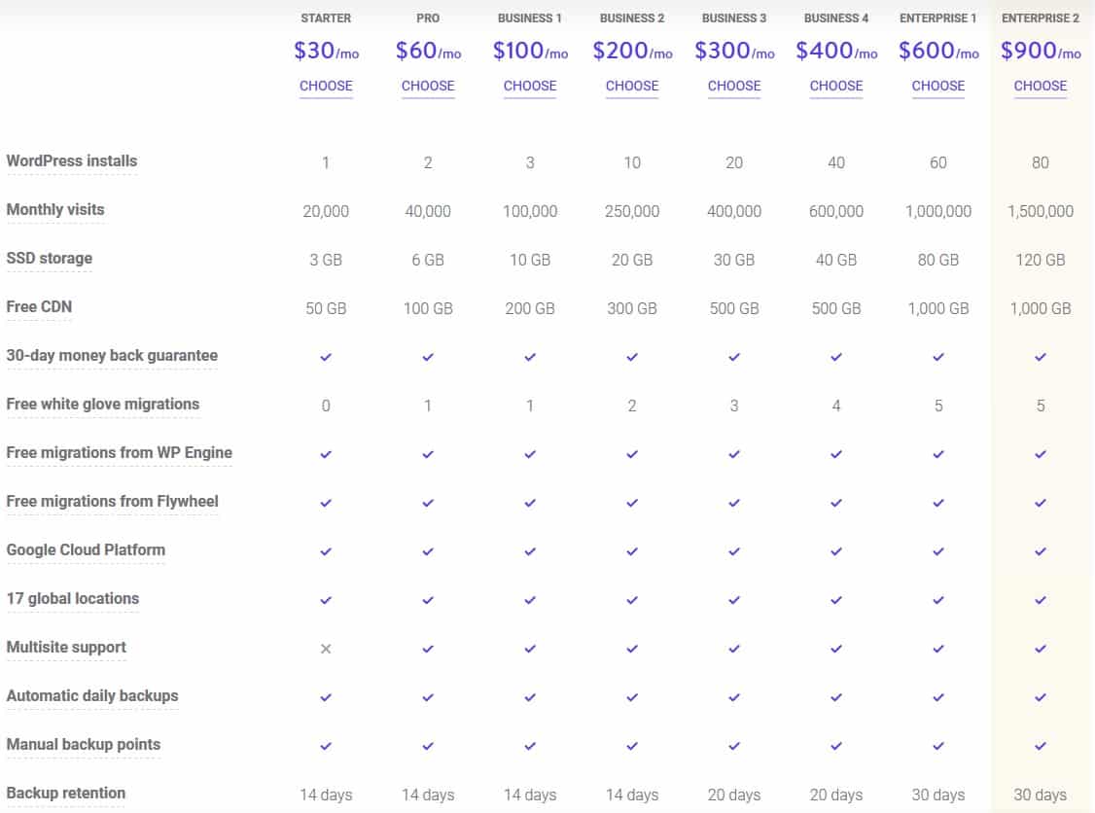Click Starter white glove migrations value 0
The height and width of the screenshot is (813, 1095).
tap(326, 406)
